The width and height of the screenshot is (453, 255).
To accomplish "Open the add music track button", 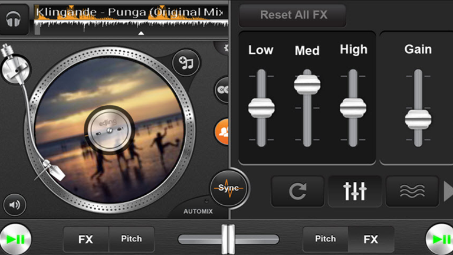I will pos(186,63).
